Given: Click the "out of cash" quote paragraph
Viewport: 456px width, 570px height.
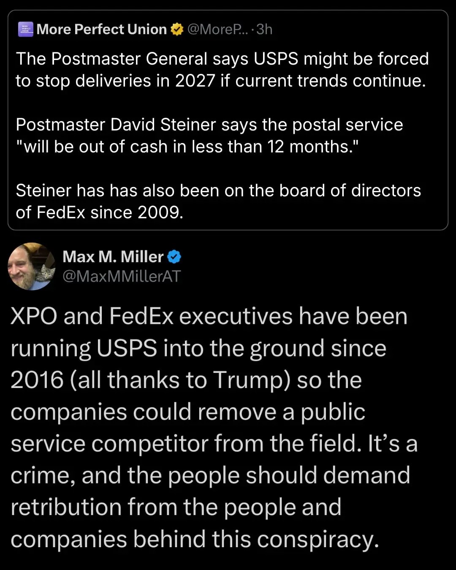Looking at the screenshot, I should coord(209,136).
